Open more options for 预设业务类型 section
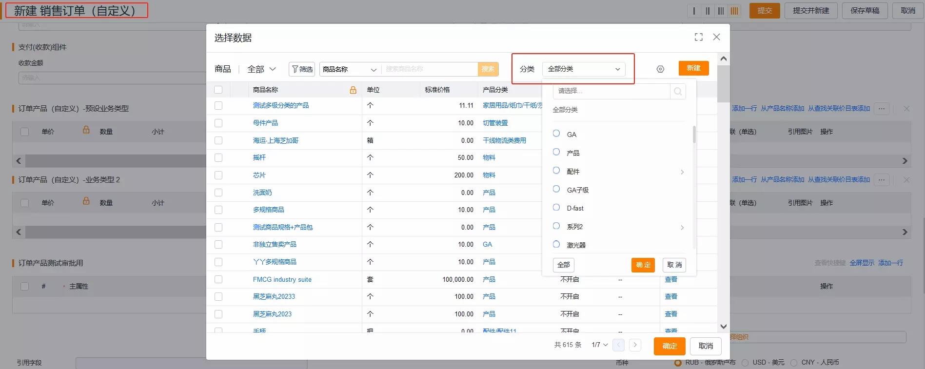925x369 pixels. pyautogui.click(x=881, y=109)
